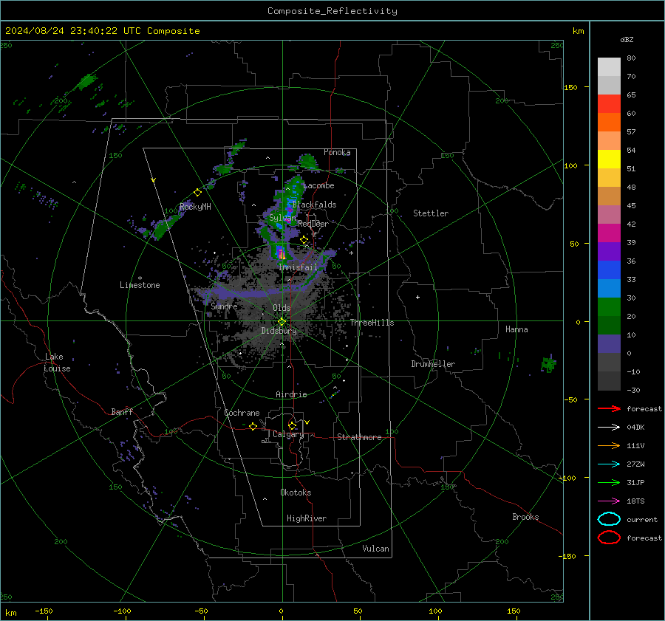Click the red forecast arrow in the legend
The height and width of the screenshot is (621, 665).
(x=609, y=408)
